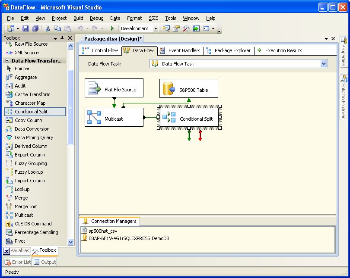Expand the Properties side panel

(344, 51)
